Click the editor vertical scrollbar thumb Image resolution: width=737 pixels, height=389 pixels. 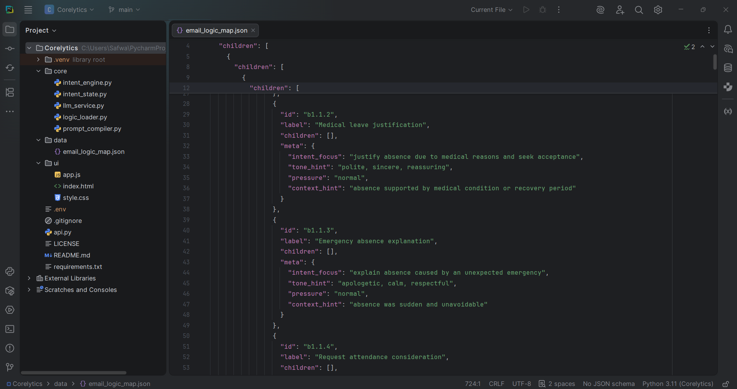click(715, 62)
